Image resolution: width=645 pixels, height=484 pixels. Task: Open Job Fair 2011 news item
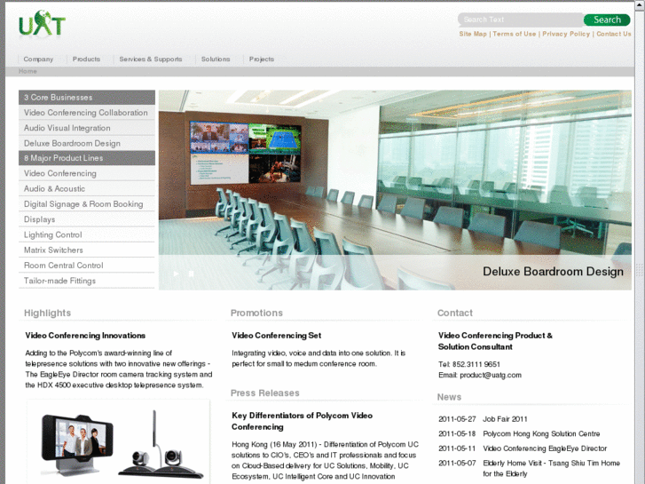click(505, 419)
